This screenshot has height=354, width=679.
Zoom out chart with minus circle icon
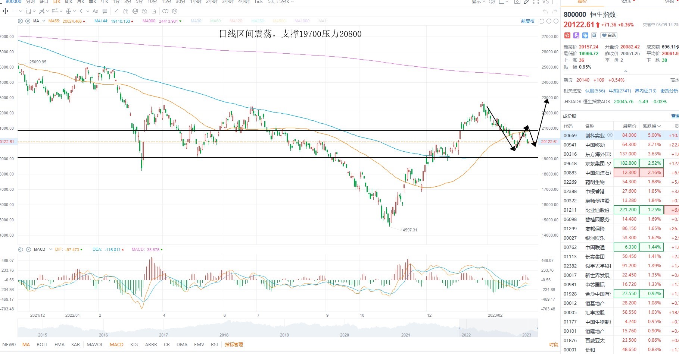coord(549,21)
